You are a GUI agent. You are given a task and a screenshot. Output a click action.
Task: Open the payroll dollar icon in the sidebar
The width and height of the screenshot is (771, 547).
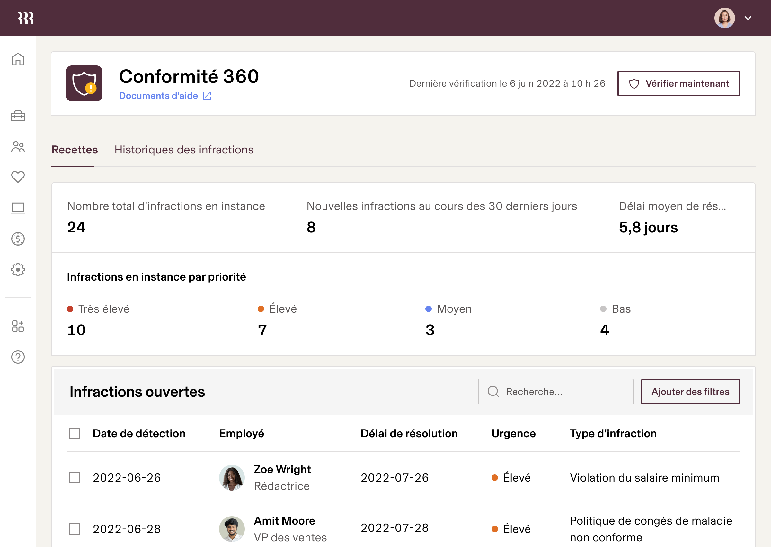[x=18, y=239]
